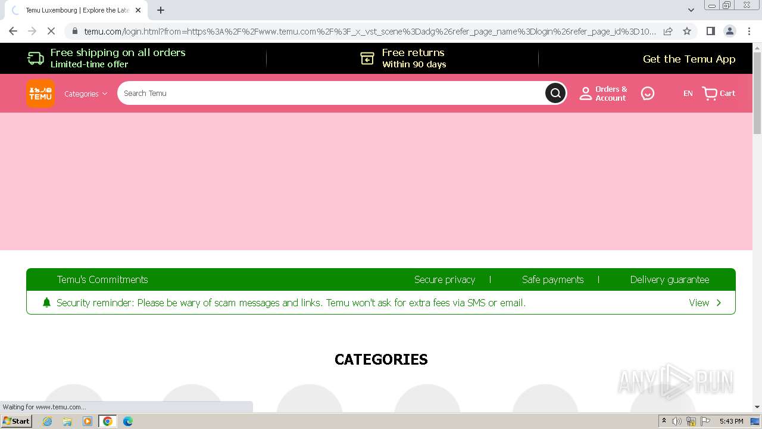Viewport: 762px width, 429px height.
Task: Go back with browser back arrow
Action: click(x=13, y=31)
